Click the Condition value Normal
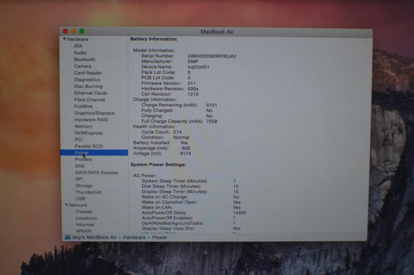The height and width of the screenshot is (275, 414). [181, 137]
